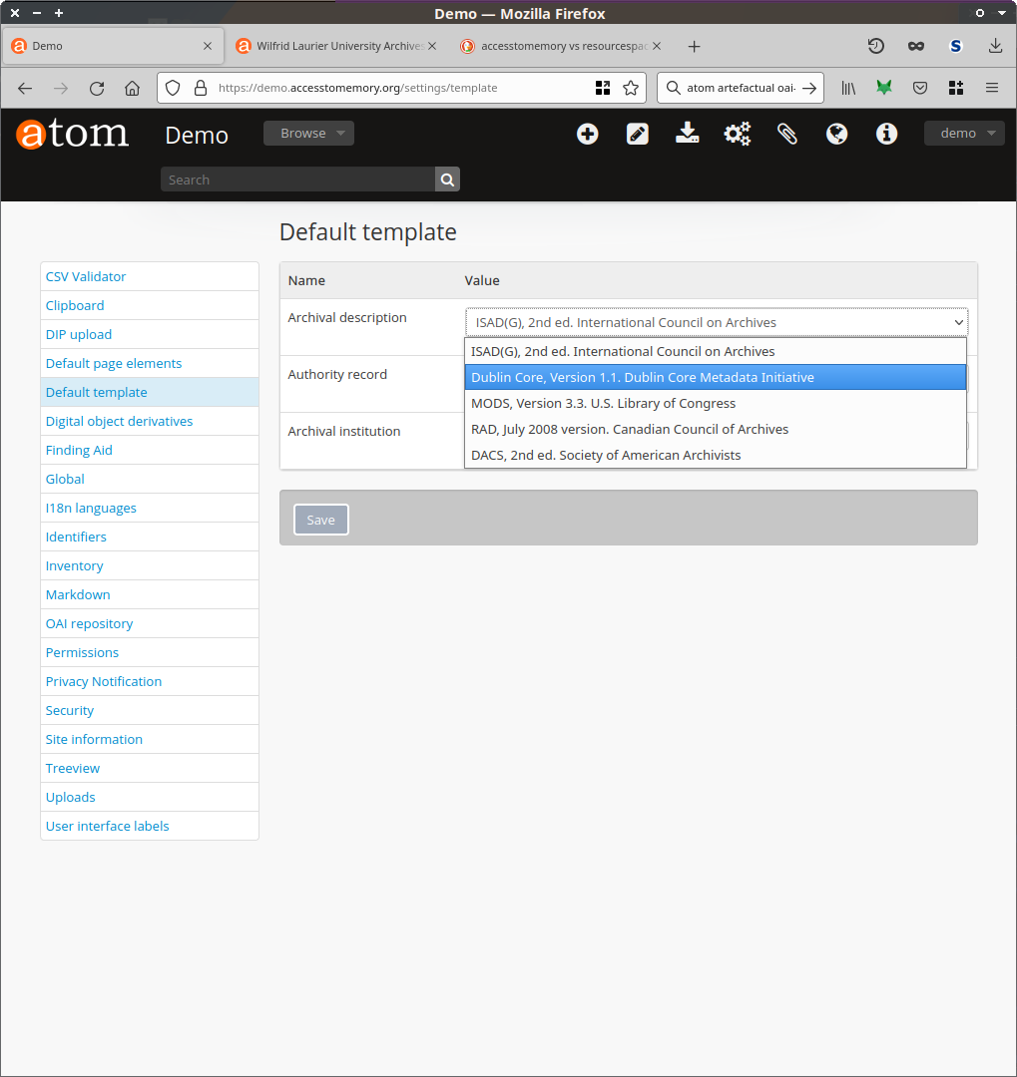
Task: Choose RAD, July 2008 version option
Action: 715,429
